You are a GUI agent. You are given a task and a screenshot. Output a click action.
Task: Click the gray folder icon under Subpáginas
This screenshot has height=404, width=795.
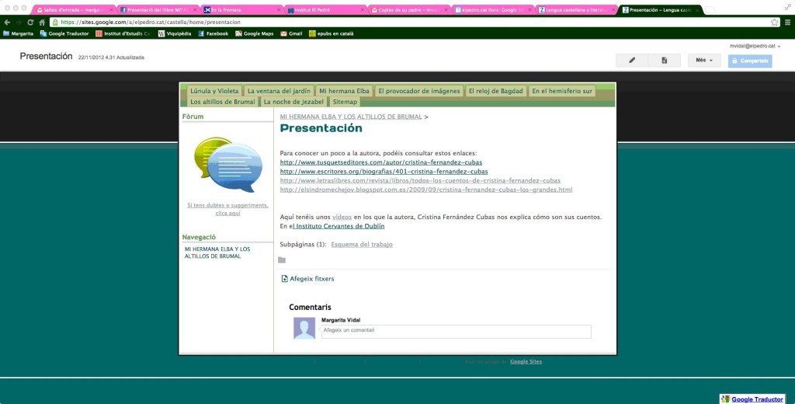[x=282, y=260]
